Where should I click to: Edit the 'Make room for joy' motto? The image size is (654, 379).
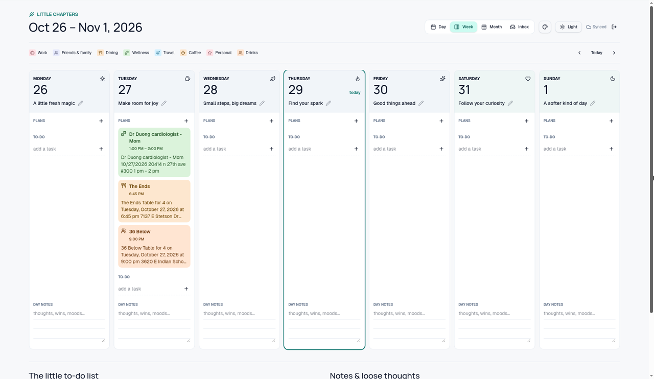(164, 103)
